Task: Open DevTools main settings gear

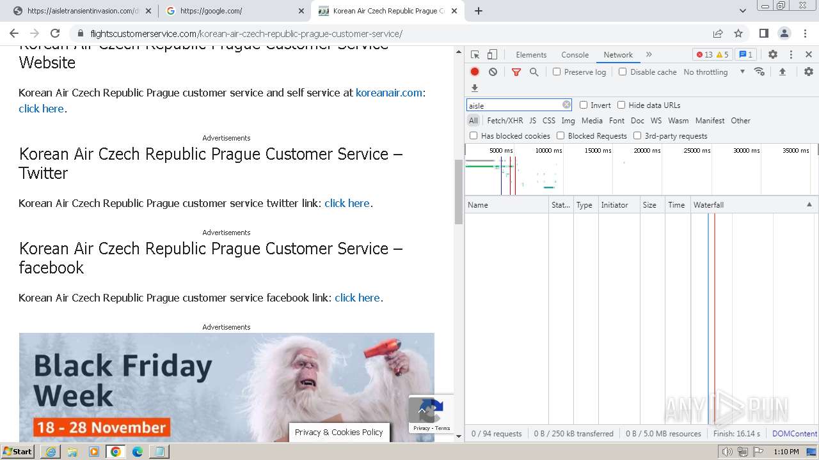Action: point(773,55)
